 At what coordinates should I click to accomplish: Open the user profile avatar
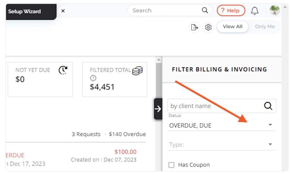click(x=275, y=10)
